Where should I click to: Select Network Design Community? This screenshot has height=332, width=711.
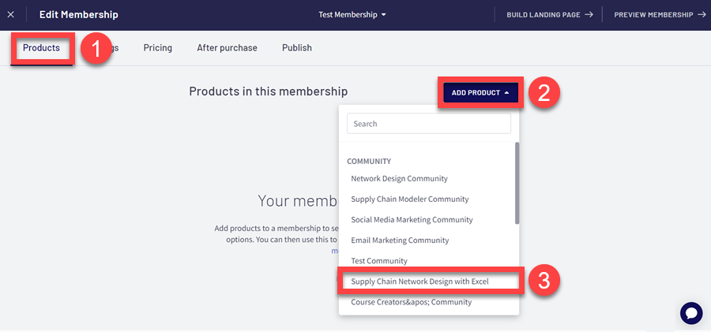click(399, 179)
